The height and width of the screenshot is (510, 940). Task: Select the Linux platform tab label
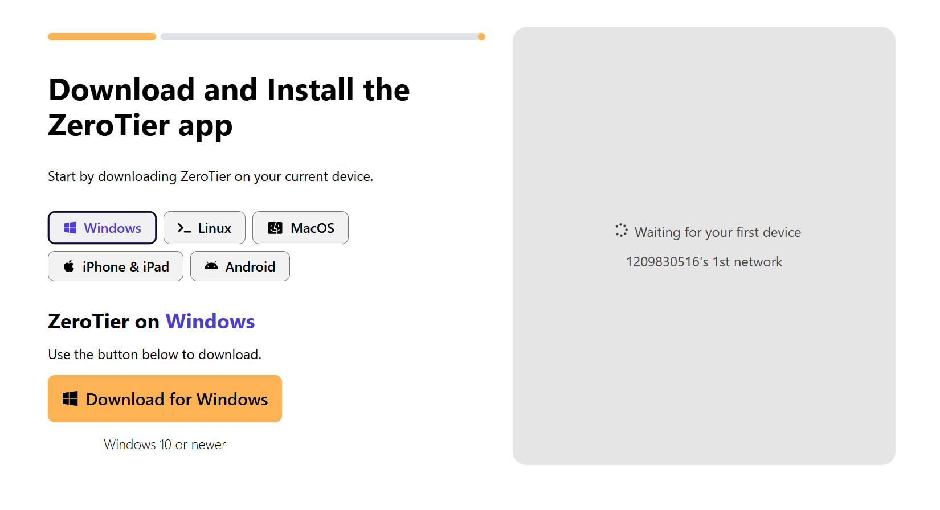[215, 228]
